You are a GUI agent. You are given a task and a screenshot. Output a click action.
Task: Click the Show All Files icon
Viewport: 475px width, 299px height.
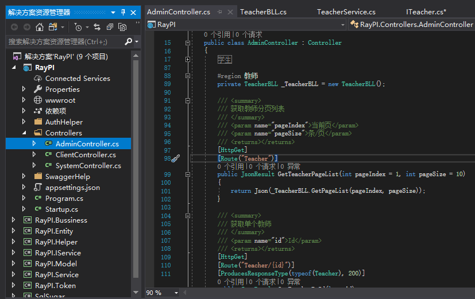pyautogui.click(x=122, y=27)
